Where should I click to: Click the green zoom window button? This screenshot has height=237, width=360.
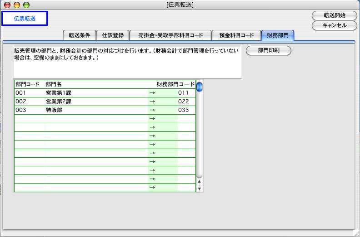(x=26, y=5)
